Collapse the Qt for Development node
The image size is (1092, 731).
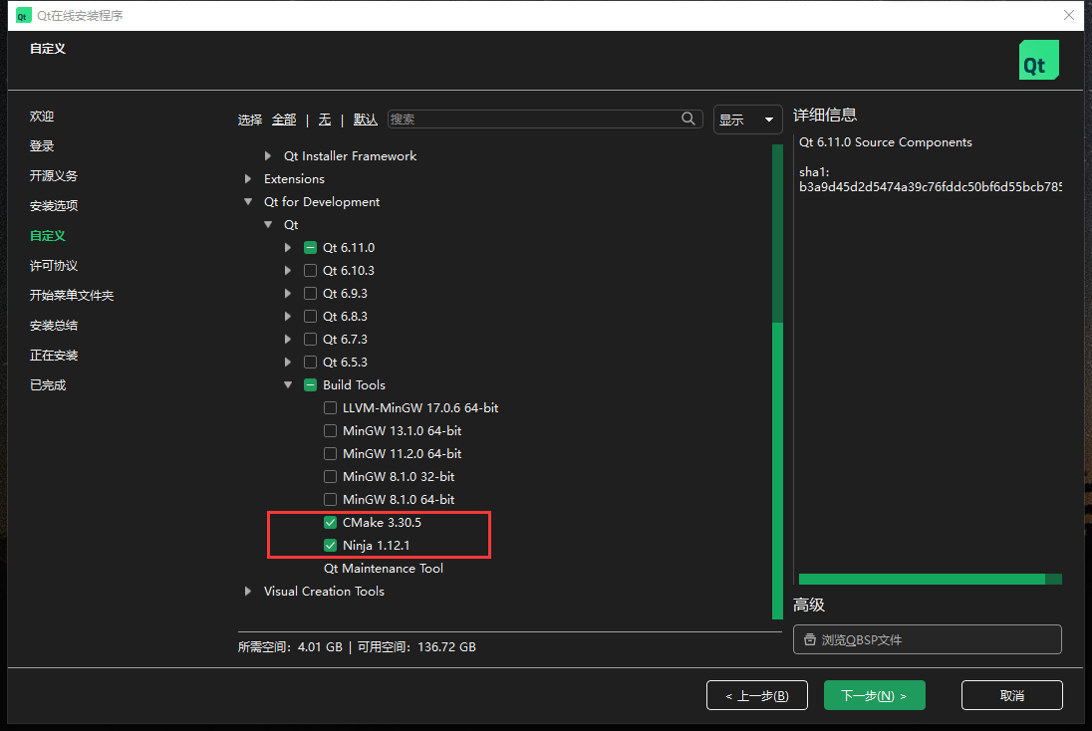(248, 202)
